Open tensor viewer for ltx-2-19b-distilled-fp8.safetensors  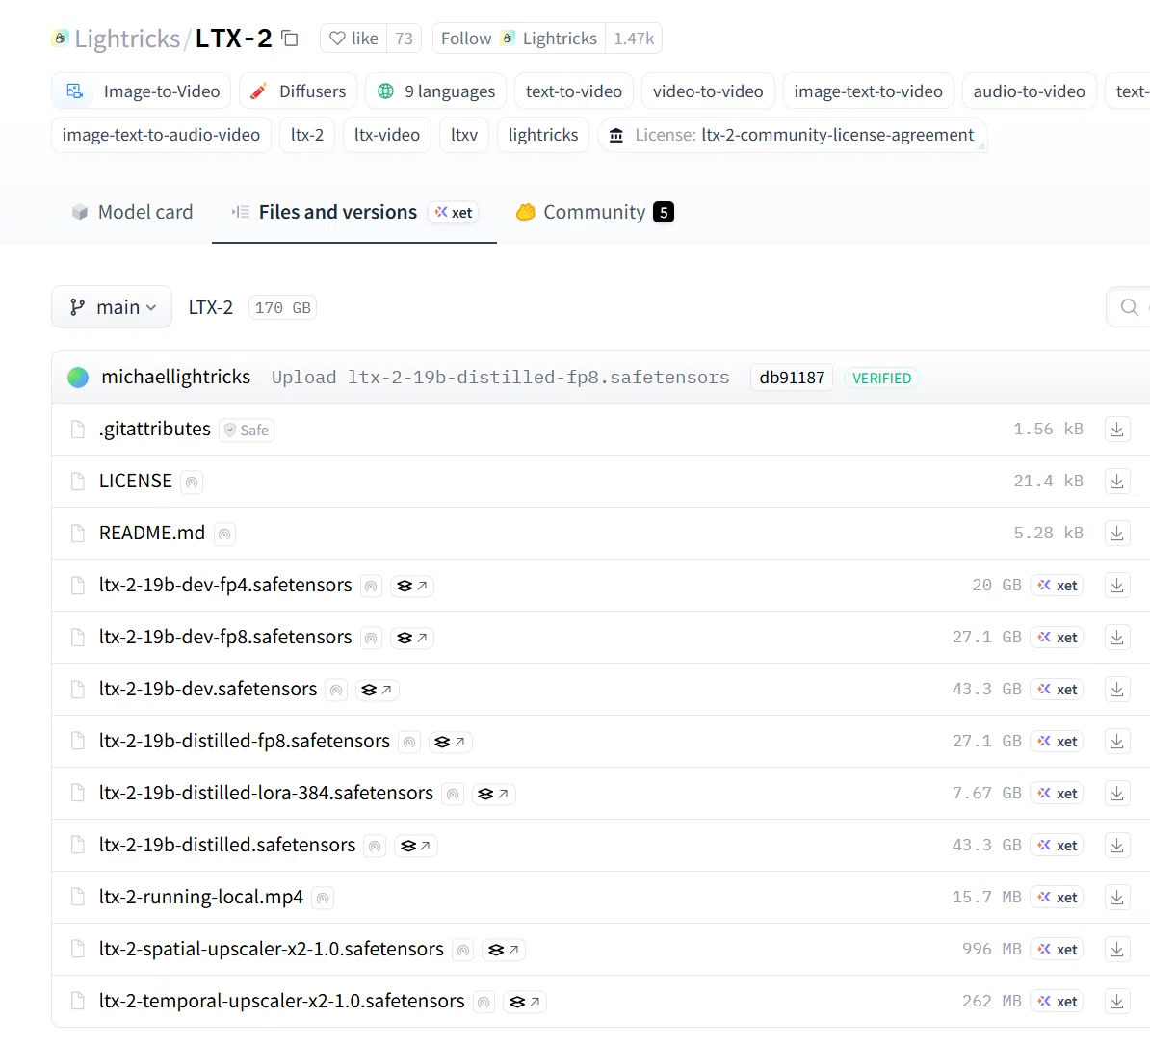(x=450, y=743)
